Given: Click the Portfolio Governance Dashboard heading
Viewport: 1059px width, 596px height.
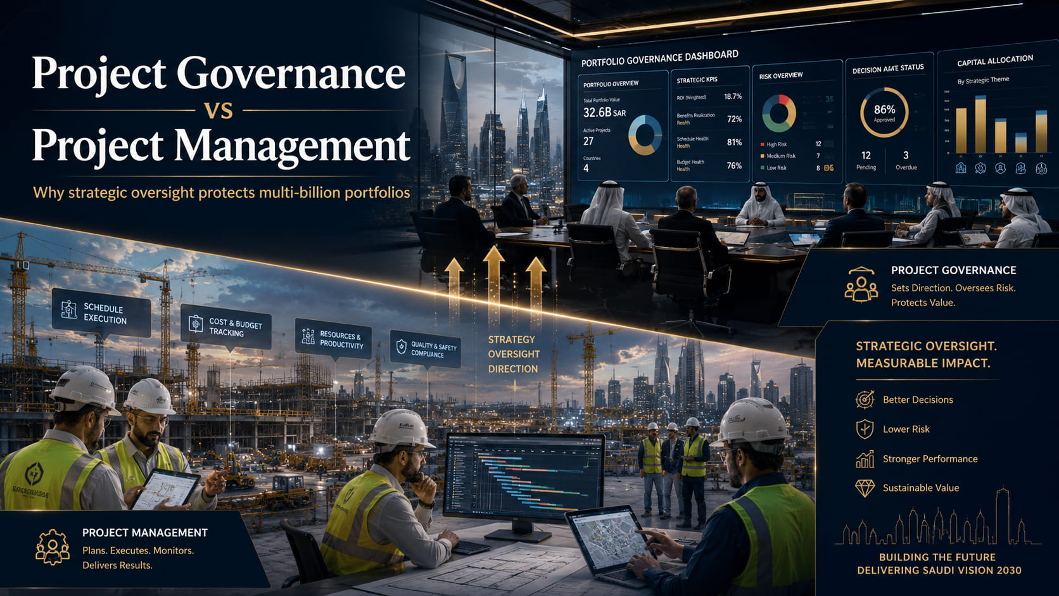Looking at the screenshot, I should click(x=659, y=58).
